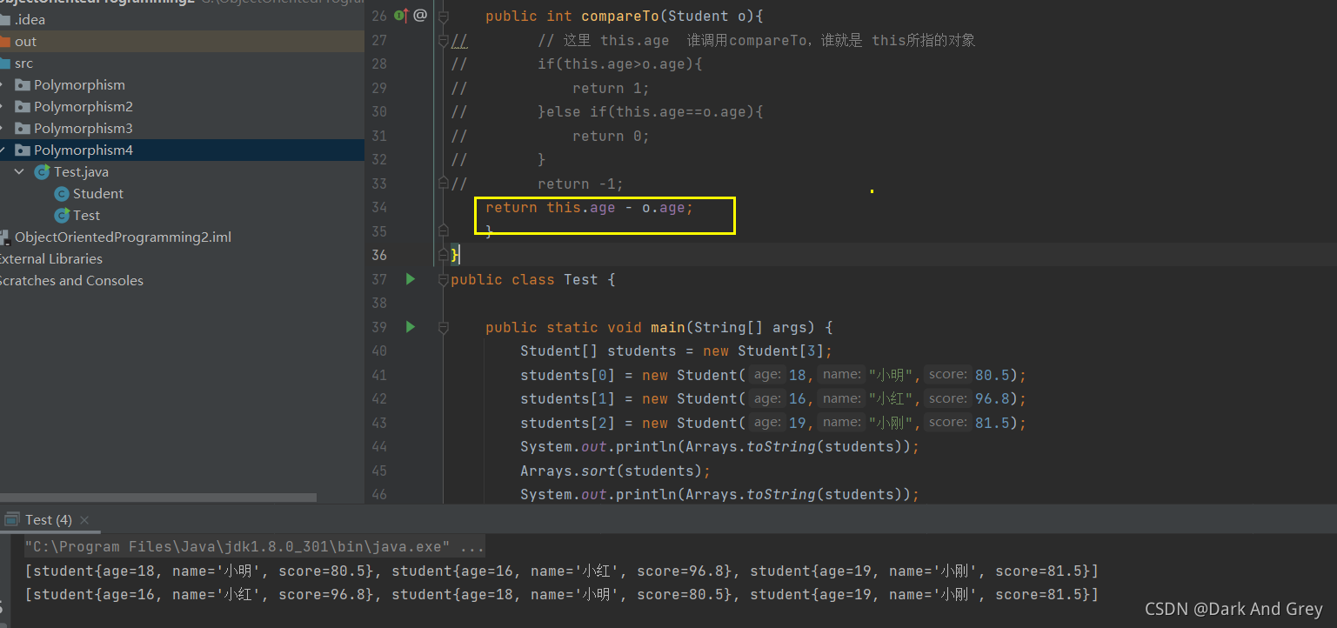This screenshot has height=628, width=1337.
Task: Click the package icon of Polymorphism3
Action: 23,129
